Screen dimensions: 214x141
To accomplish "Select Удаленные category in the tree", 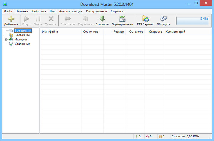I will point(22,44).
